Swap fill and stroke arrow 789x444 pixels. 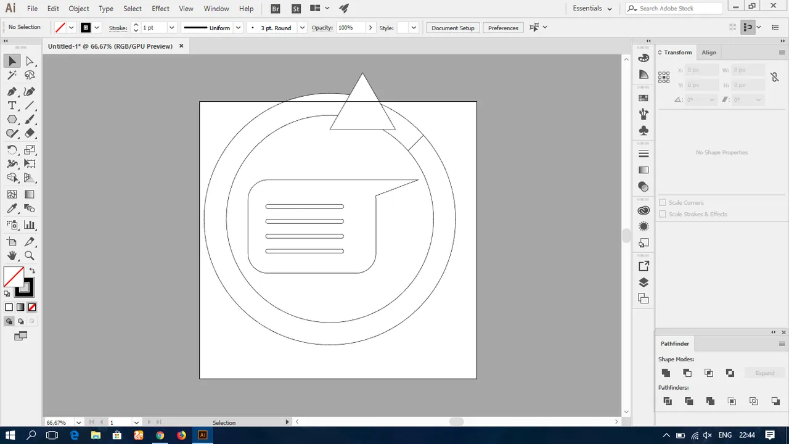coord(32,271)
